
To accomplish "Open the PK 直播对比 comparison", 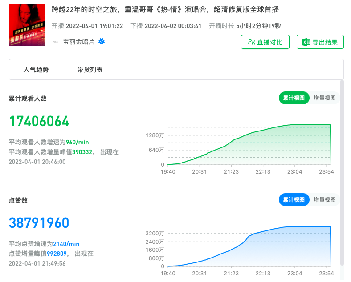I will 265,42.
